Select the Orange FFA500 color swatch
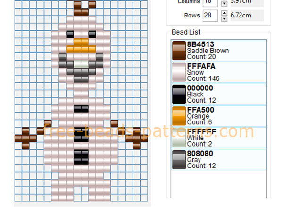 (179, 116)
